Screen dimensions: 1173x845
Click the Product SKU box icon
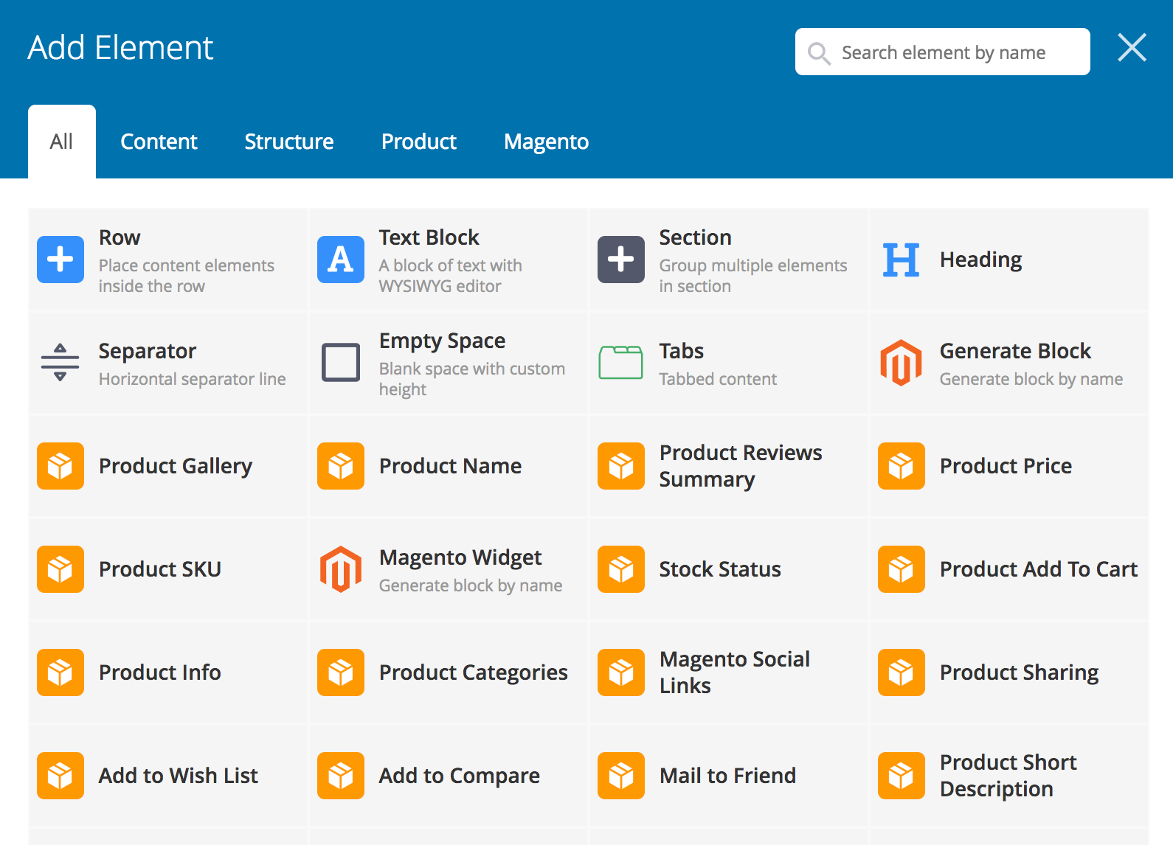(60, 569)
